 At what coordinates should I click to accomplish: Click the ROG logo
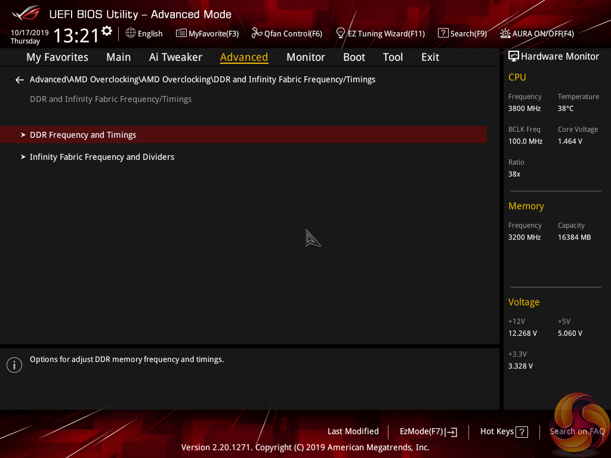[26, 13]
